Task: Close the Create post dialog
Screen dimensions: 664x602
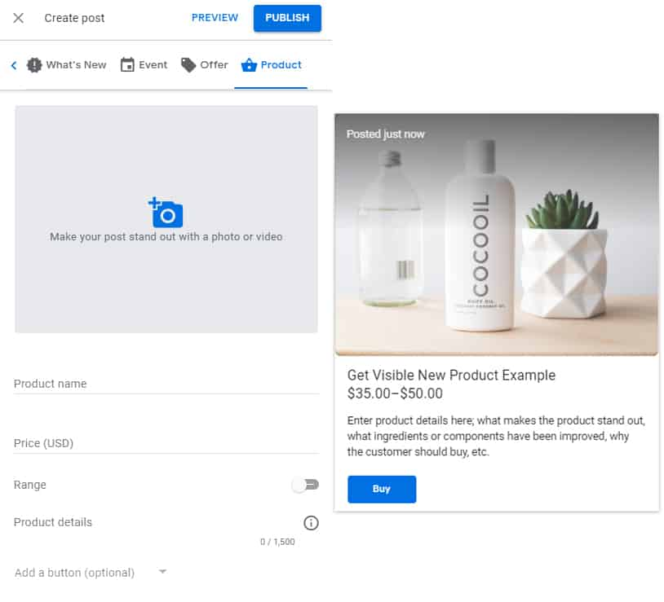Action: coord(18,18)
